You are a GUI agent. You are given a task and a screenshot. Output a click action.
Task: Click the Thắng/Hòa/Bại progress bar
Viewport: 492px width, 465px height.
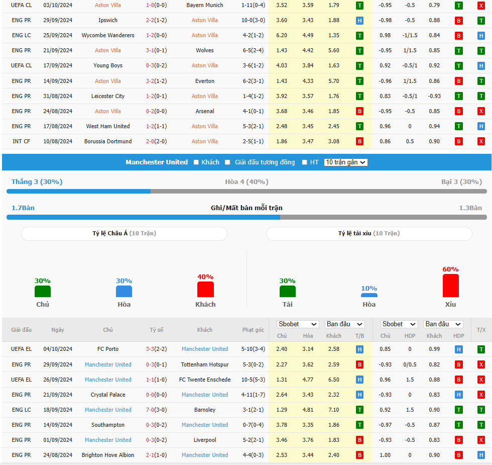[247, 192]
